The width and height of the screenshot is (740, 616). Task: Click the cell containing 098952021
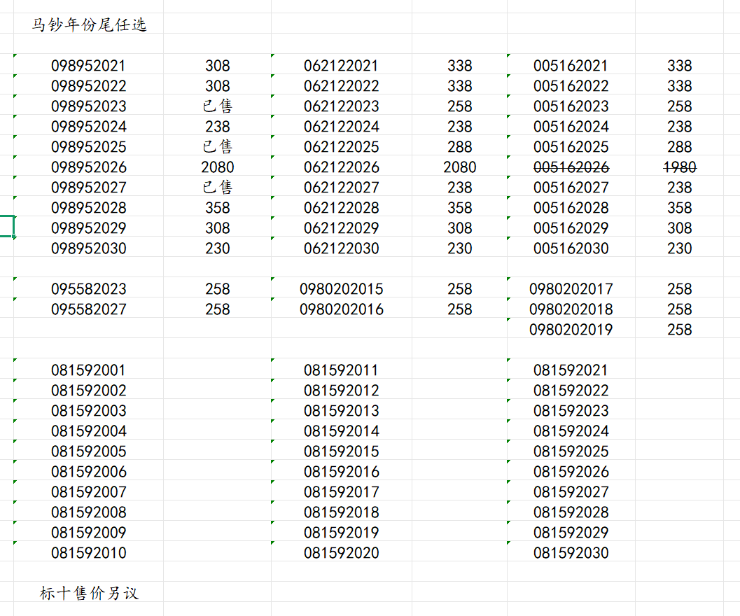click(89, 66)
